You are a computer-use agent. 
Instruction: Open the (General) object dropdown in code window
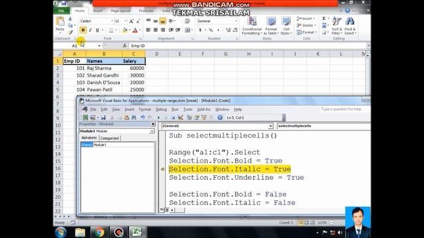click(x=270, y=126)
